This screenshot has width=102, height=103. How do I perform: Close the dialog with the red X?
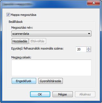click(94, 3)
